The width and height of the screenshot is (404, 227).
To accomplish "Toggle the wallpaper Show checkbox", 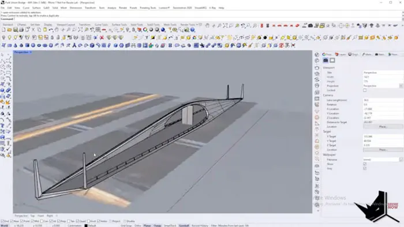I will pyautogui.click(x=365, y=164).
